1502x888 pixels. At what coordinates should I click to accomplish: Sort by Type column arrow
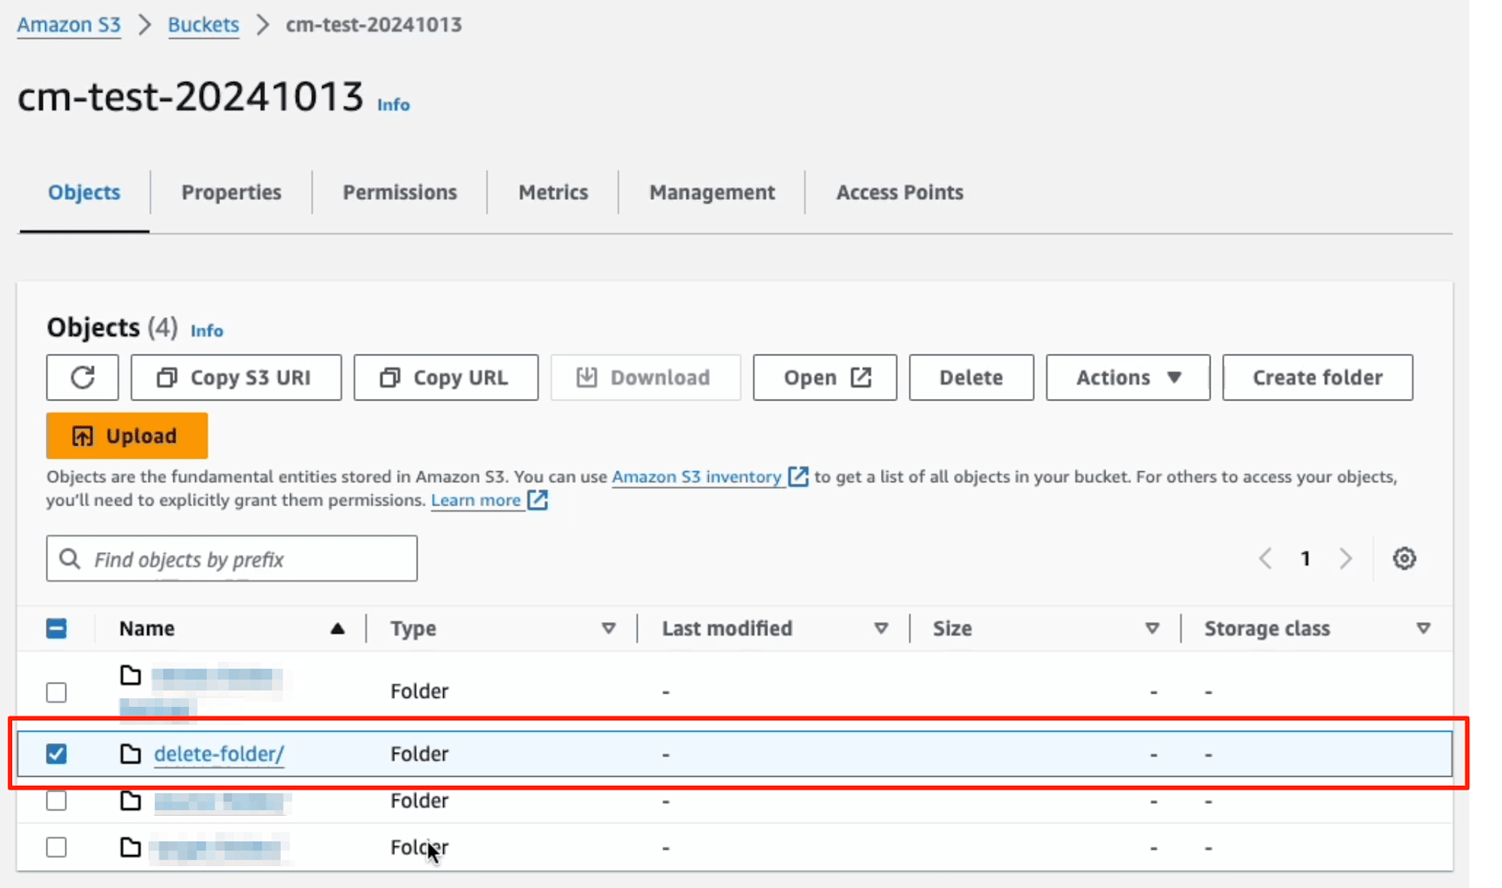(608, 628)
